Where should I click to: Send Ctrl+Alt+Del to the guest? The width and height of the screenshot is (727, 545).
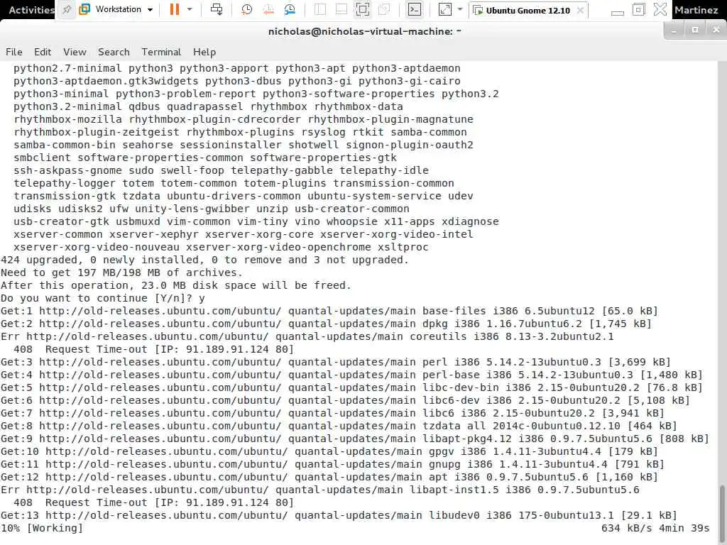click(217, 9)
